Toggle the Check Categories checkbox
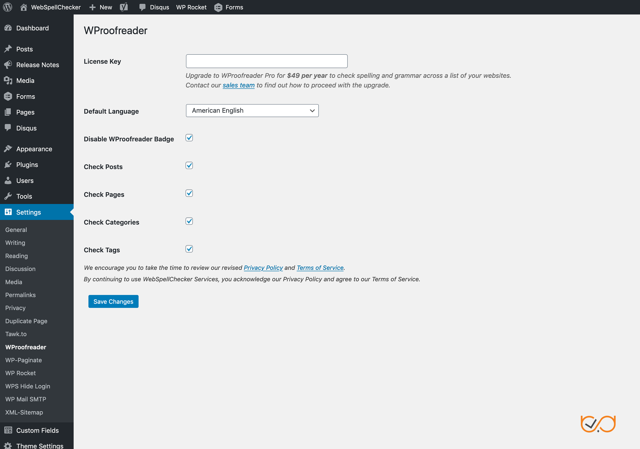This screenshot has height=449, width=640. tap(189, 221)
